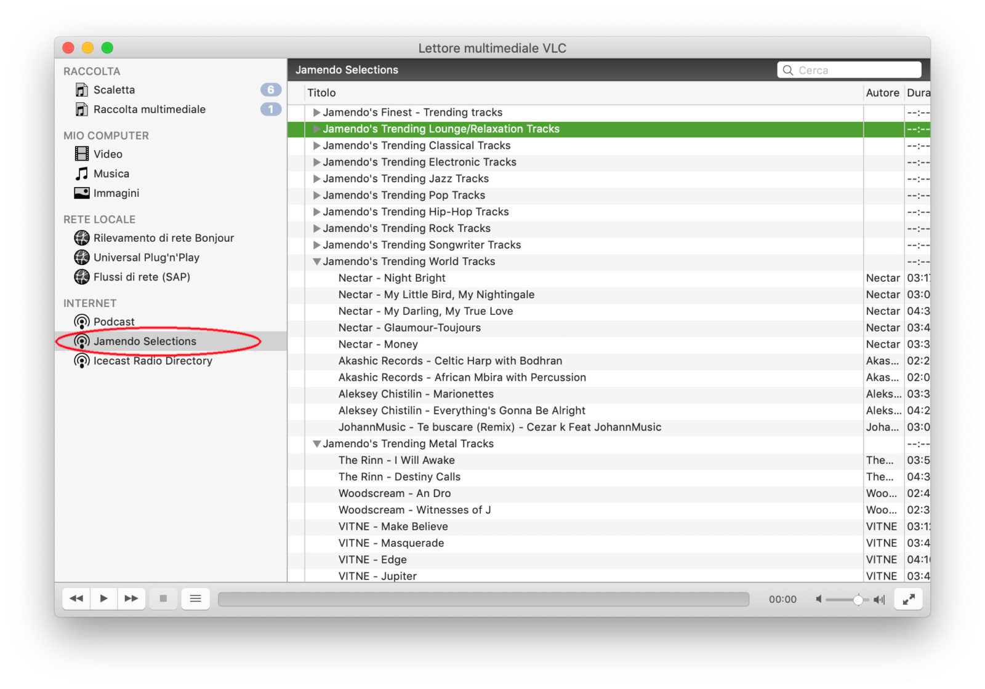Click the 00:00 elapsed time display
Viewport: 985px width, 689px height.
click(x=782, y=600)
